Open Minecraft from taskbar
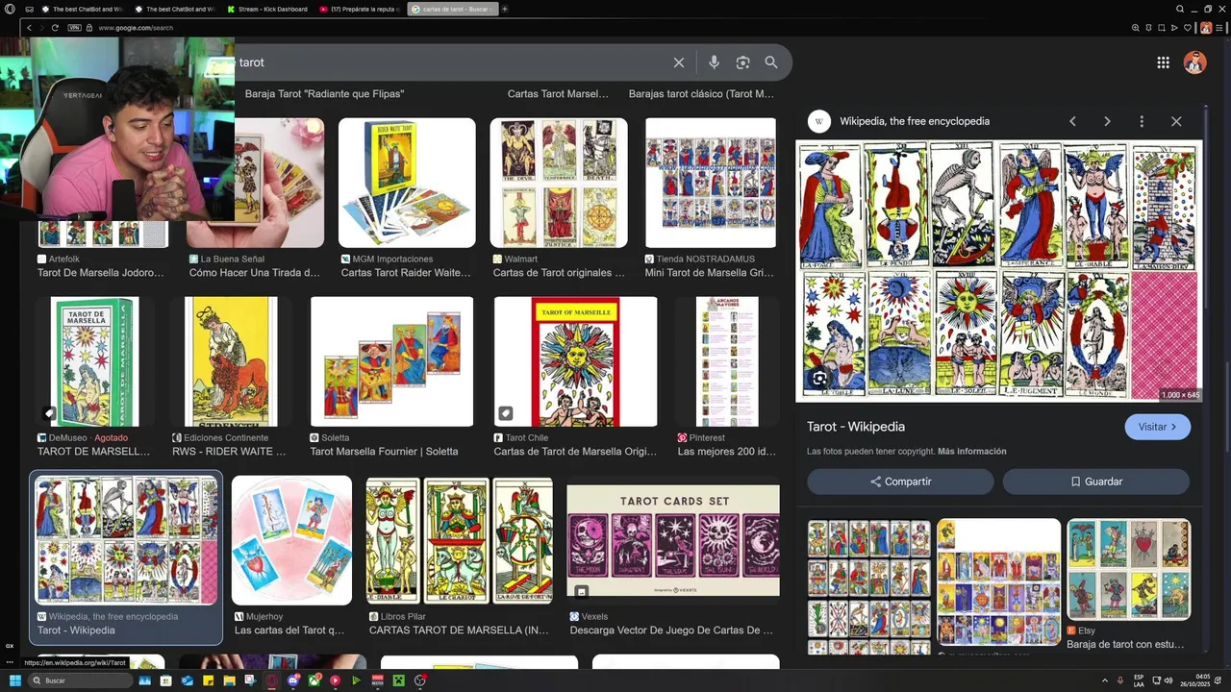This screenshot has height=692, width=1231. pyautogui.click(x=399, y=680)
